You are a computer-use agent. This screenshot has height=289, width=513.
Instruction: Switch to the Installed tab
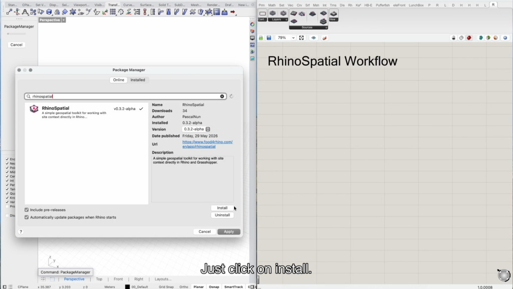(138, 80)
